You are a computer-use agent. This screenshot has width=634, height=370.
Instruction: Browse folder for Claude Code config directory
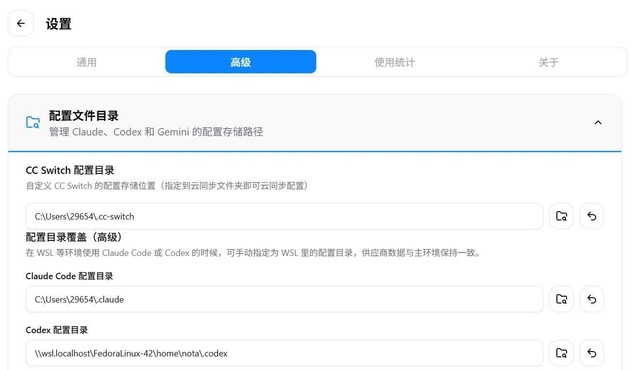pos(561,299)
